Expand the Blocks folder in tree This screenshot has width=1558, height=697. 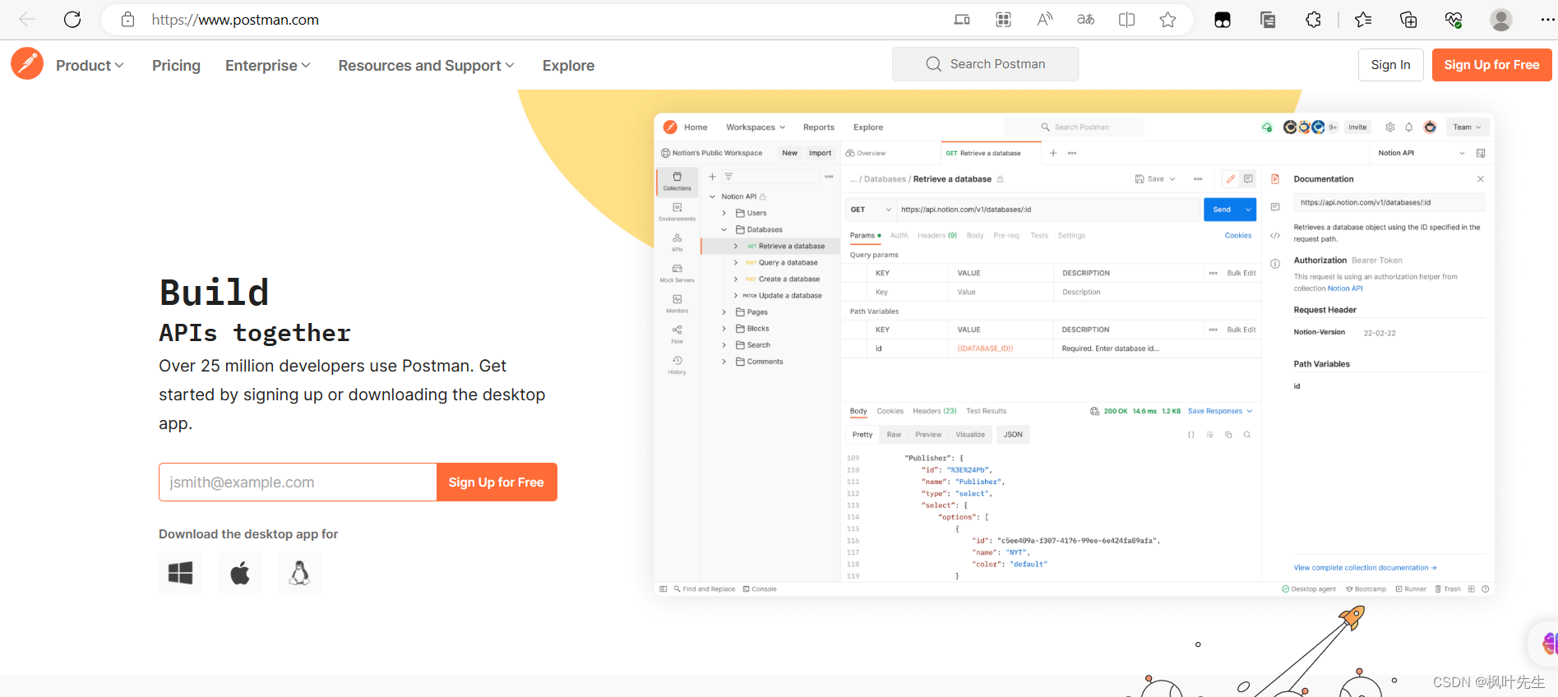[x=724, y=329]
